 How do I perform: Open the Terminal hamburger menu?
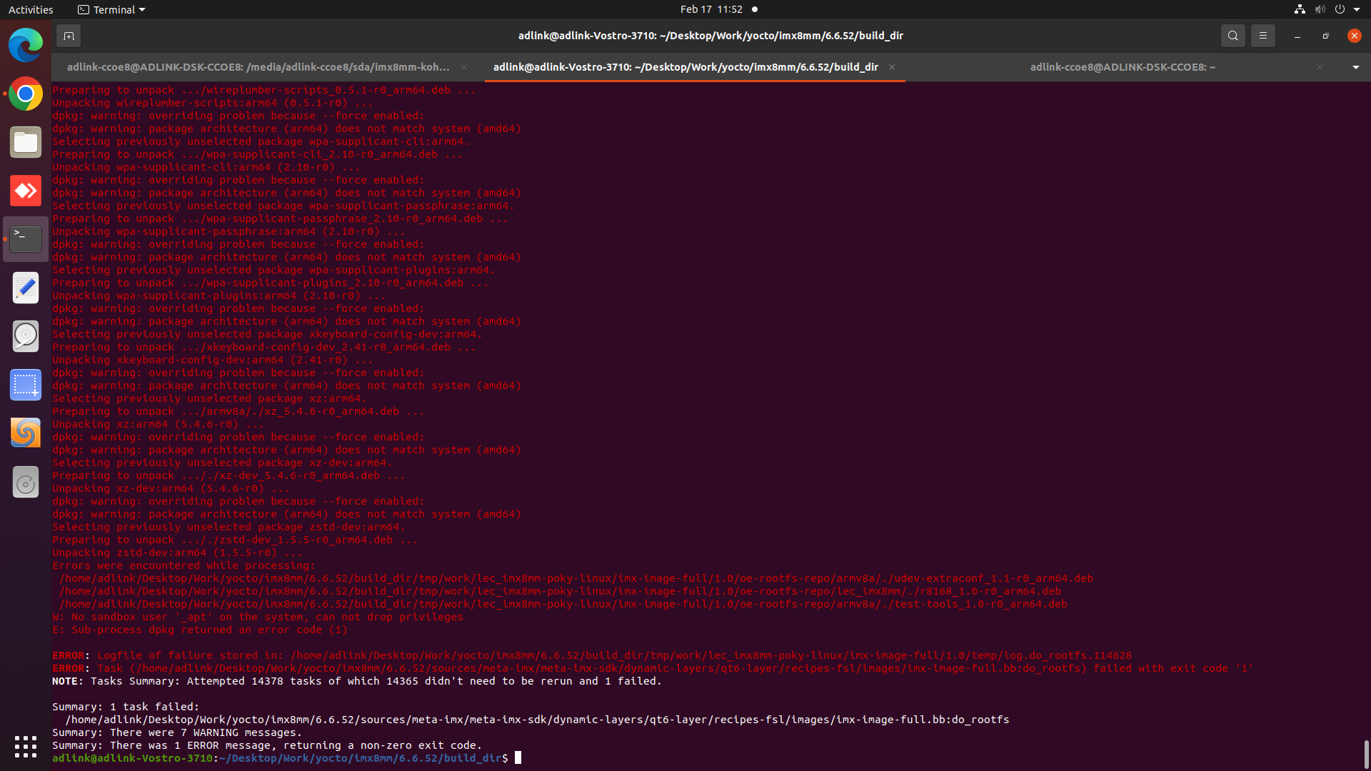coord(1262,35)
